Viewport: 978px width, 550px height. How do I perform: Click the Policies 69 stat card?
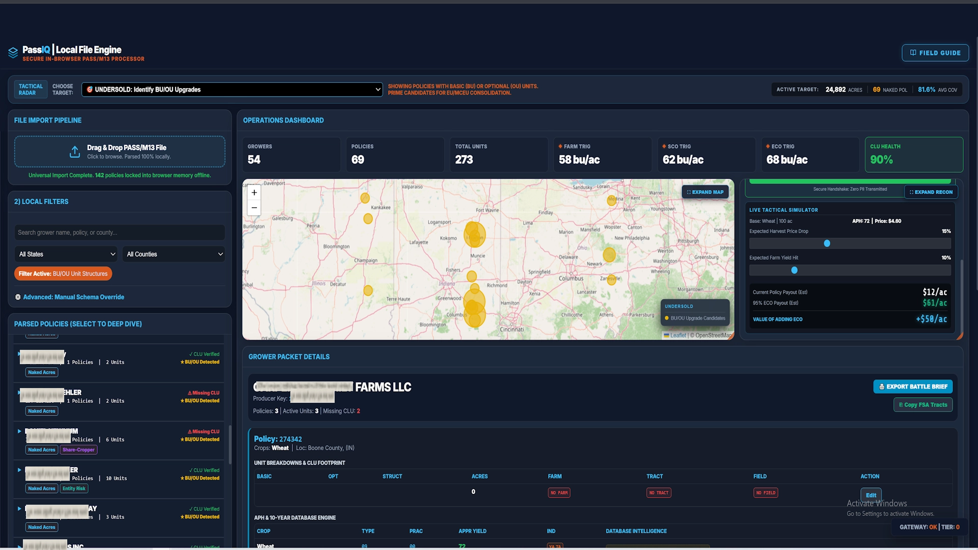395,155
